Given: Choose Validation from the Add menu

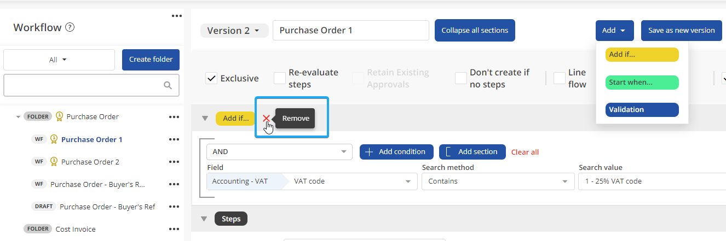Looking at the screenshot, I should 642,109.
